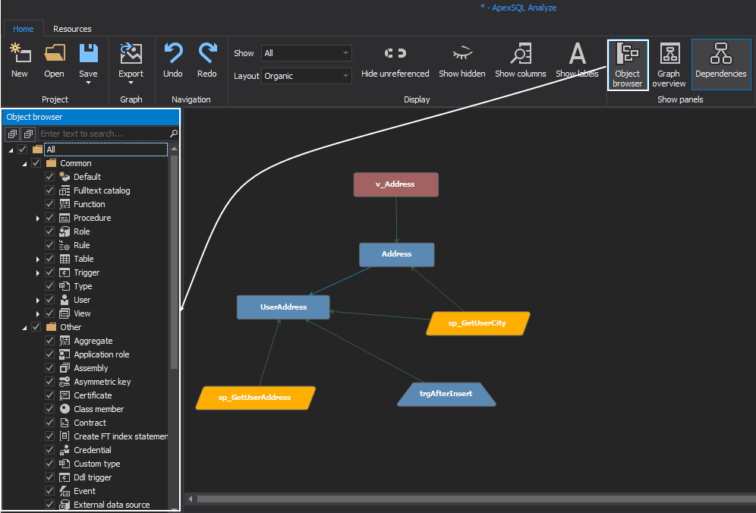Disable the Table object type checkbox
The width and height of the screenshot is (756, 513).
[x=49, y=259]
